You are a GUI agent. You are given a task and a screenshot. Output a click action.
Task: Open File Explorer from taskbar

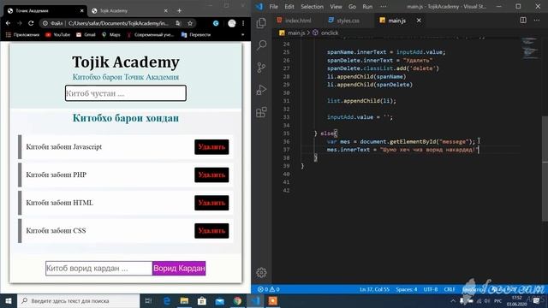tap(184, 300)
